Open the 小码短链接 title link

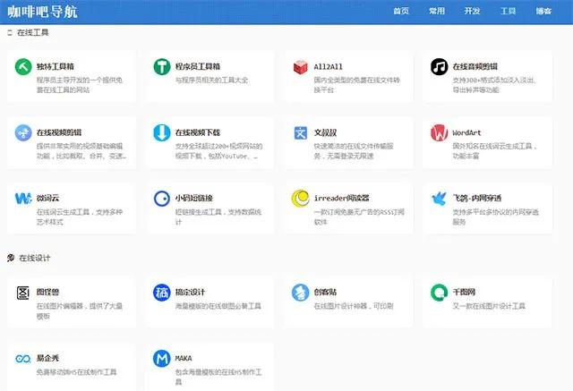pos(194,199)
